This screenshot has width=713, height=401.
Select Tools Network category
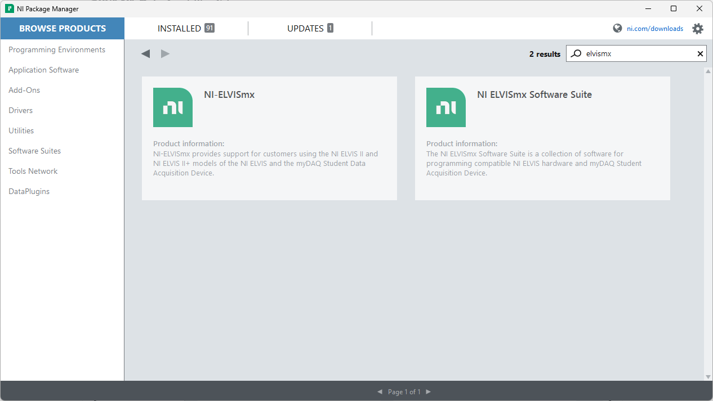(x=33, y=171)
